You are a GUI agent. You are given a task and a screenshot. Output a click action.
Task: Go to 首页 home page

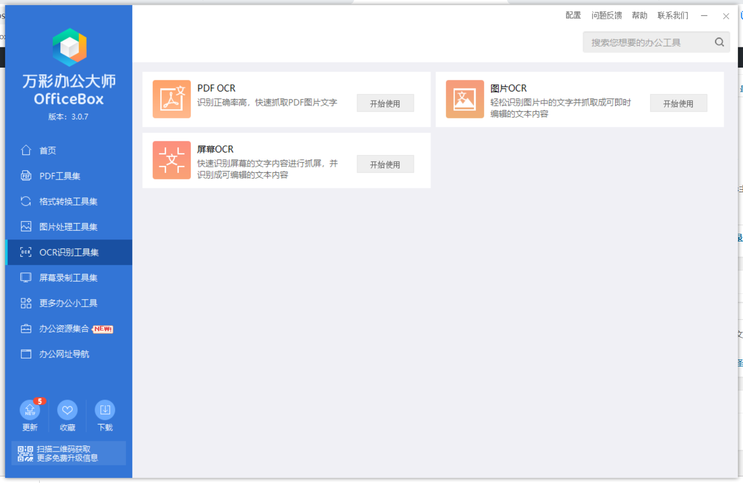[69, 150]
